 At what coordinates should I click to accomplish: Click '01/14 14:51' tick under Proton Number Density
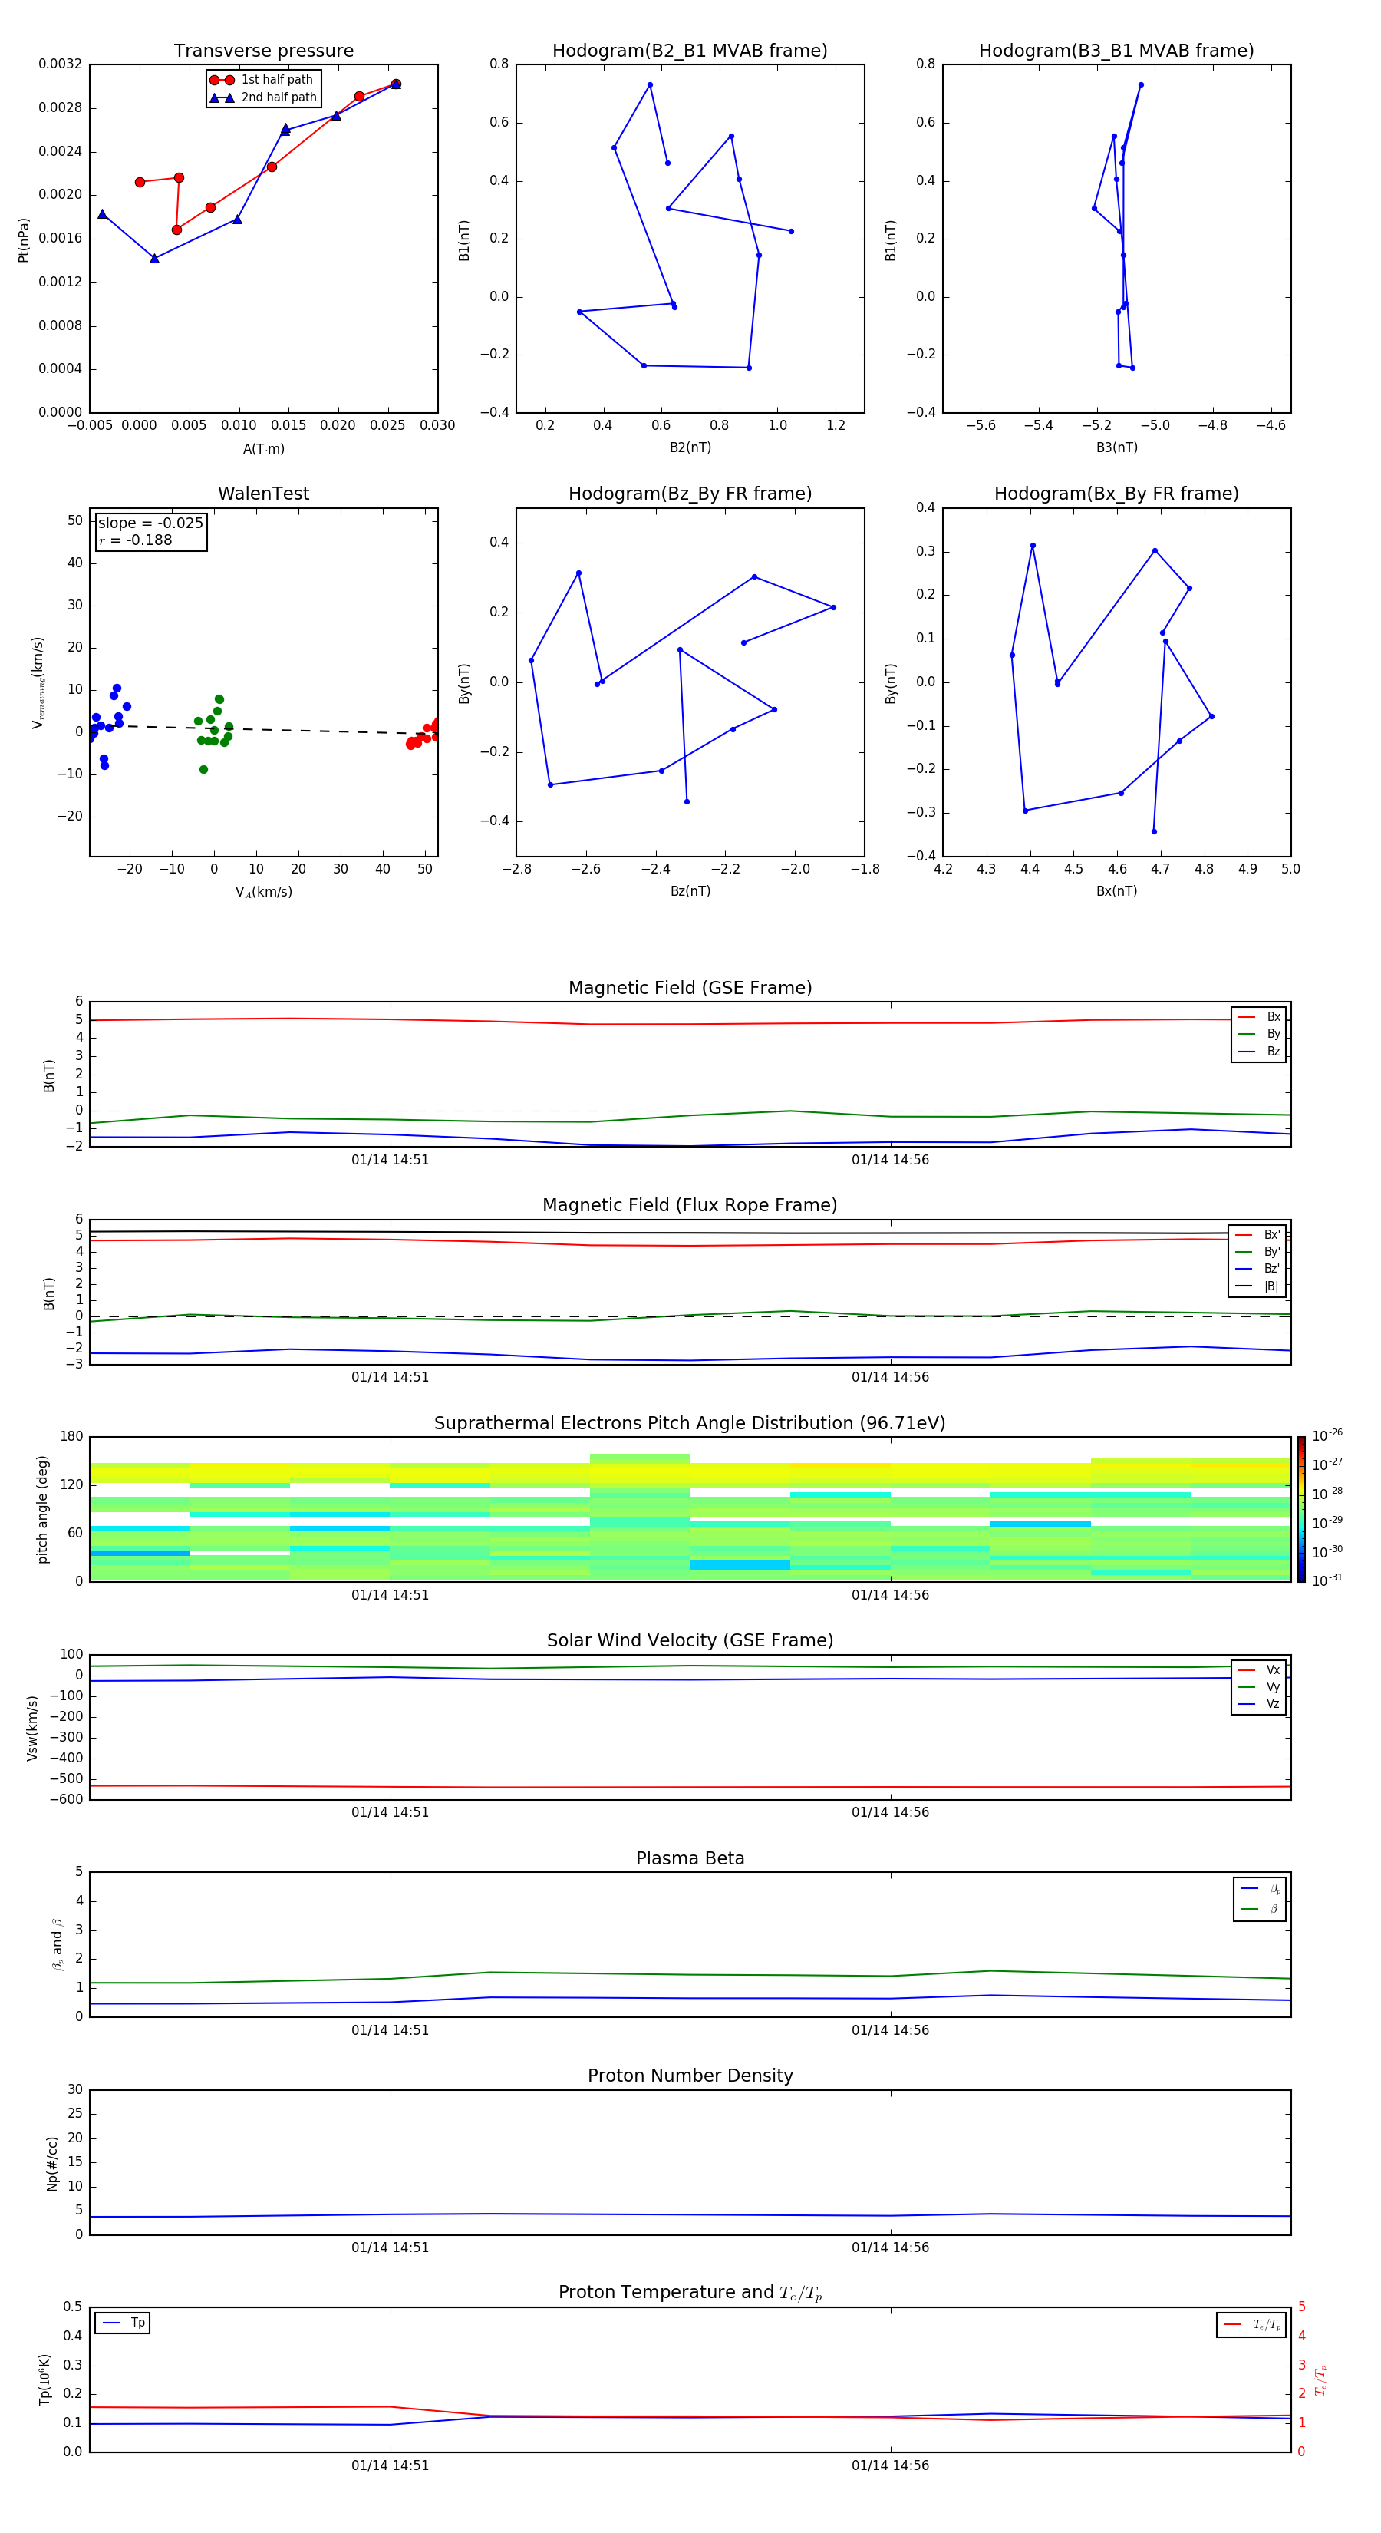point(391,2247)
